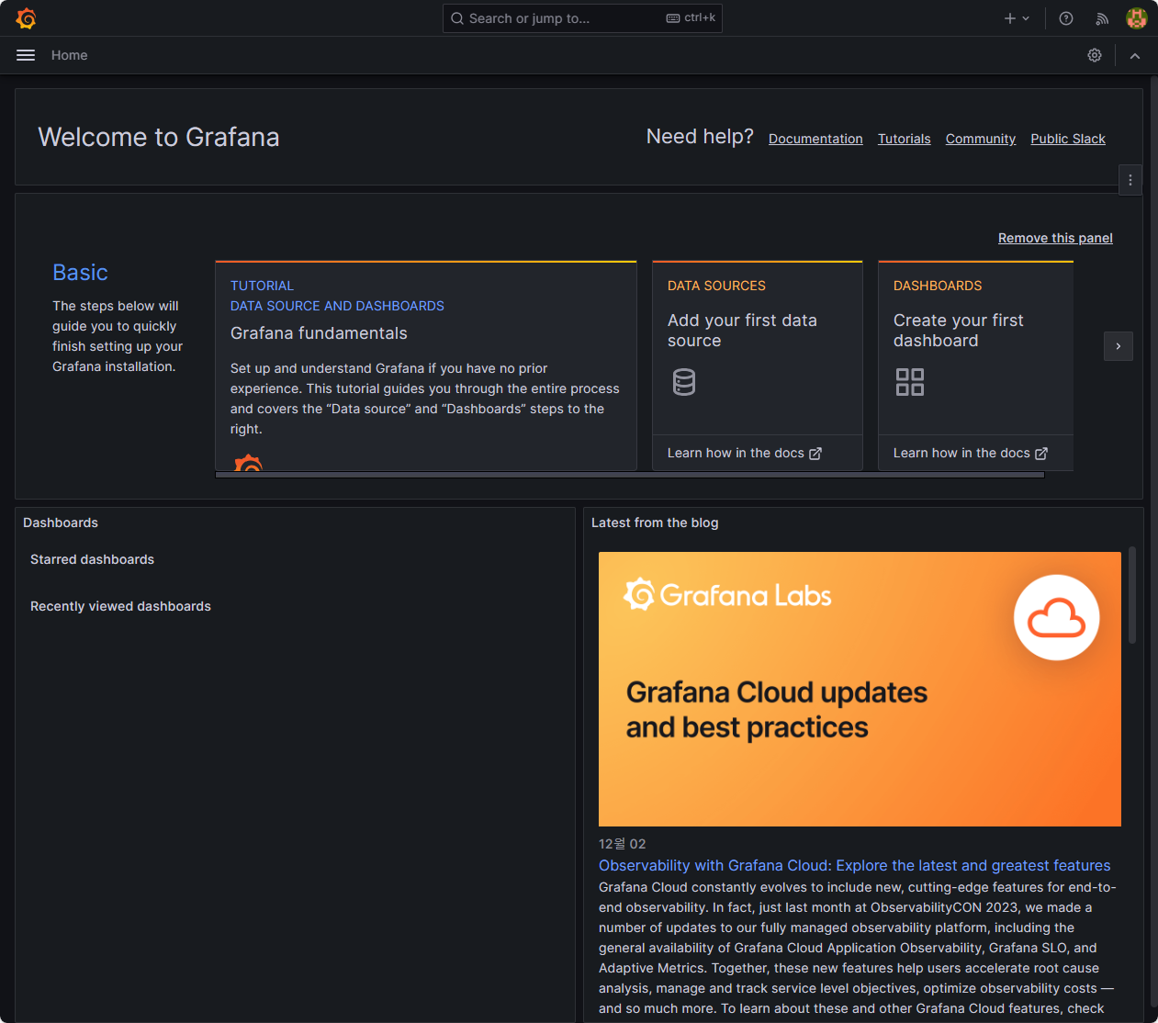Open dashboard settings gear icon

pyautogui.click(x=1095, y=55)
